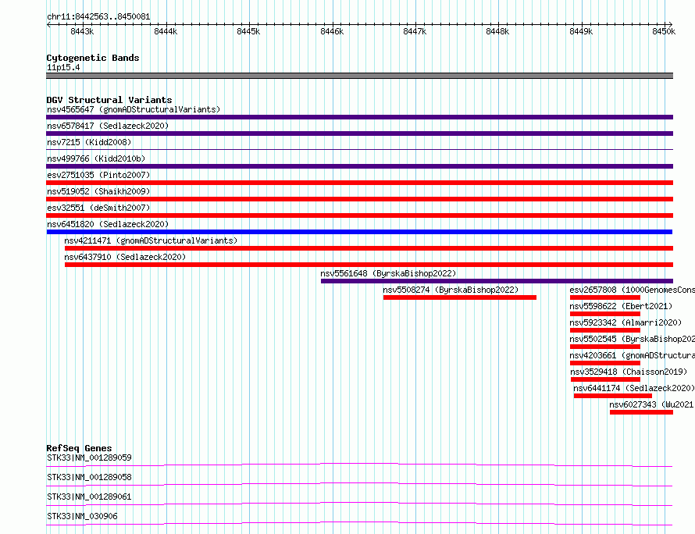The height and width of the screenshot is (534, 695).
Task: Click the nsv5598622 (Ebert2021) label
Action: (621, 306)
